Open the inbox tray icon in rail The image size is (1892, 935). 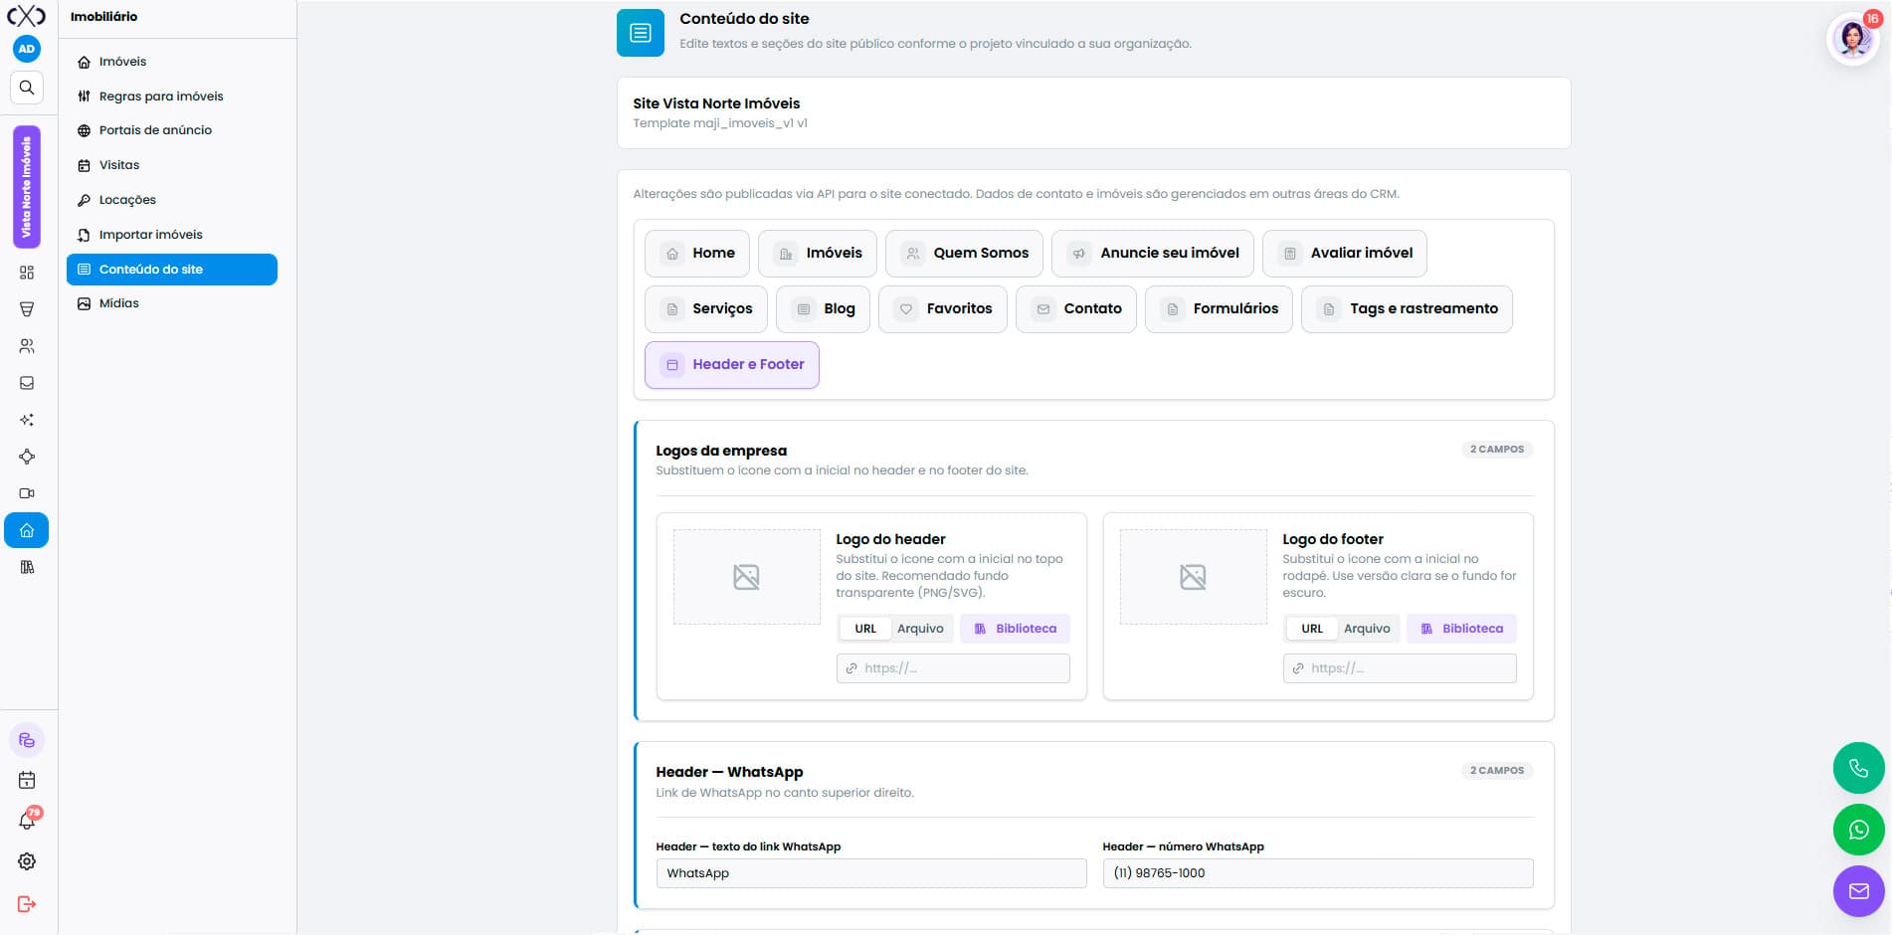click(x=27, y=383)
